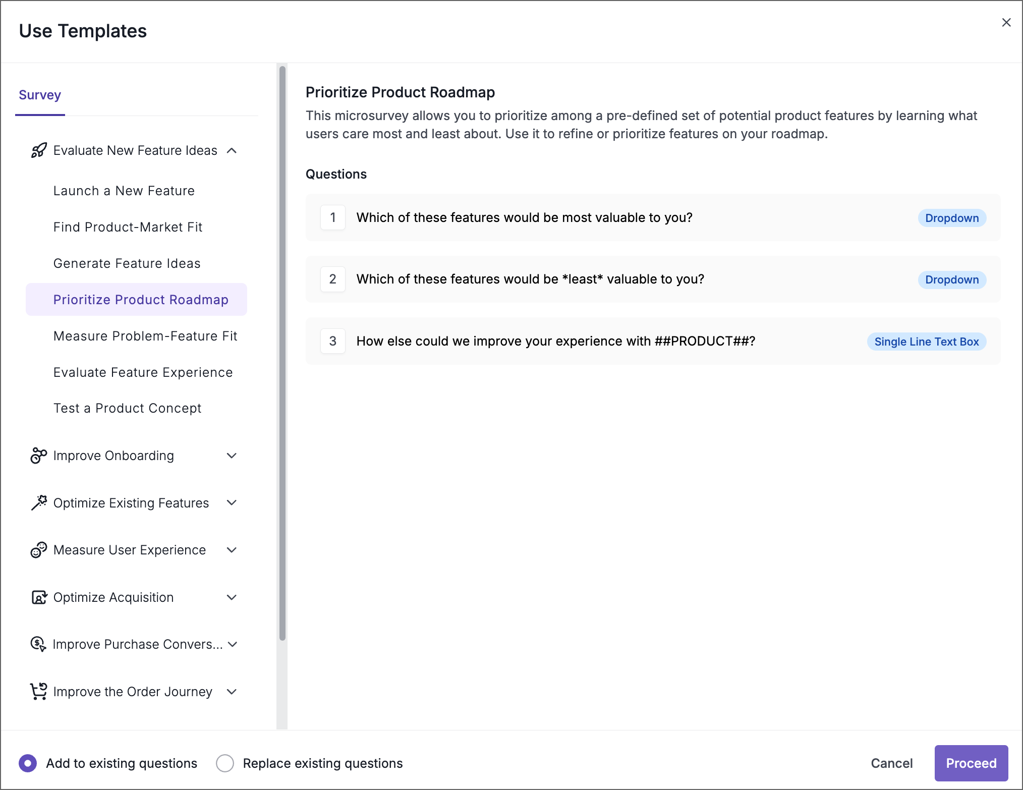Screen dimensions: 1023x790
Task: Click Cancel to dismiss the template
Action: point(892,763)
